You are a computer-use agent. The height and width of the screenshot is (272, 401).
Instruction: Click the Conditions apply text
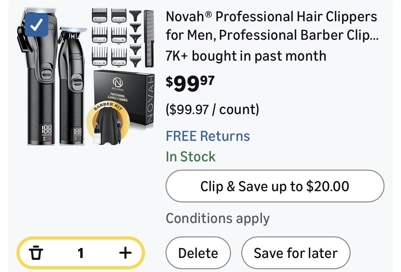point(218,218)
